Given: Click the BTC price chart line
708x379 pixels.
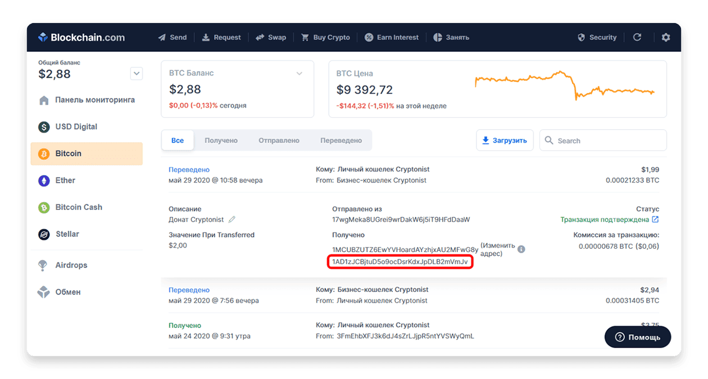Looking at the screenshot, I should coord(564,84).
